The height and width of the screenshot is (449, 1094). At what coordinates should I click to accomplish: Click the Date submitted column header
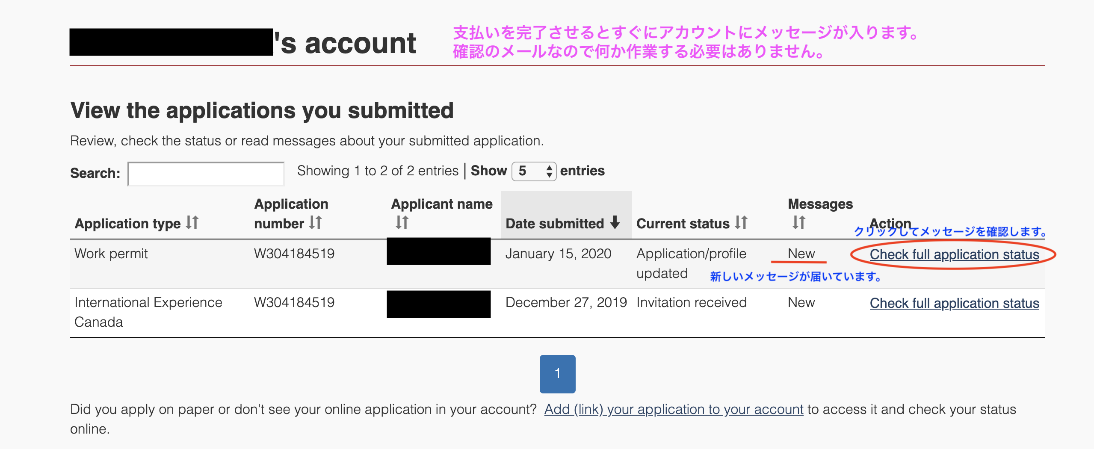(555, 223)
